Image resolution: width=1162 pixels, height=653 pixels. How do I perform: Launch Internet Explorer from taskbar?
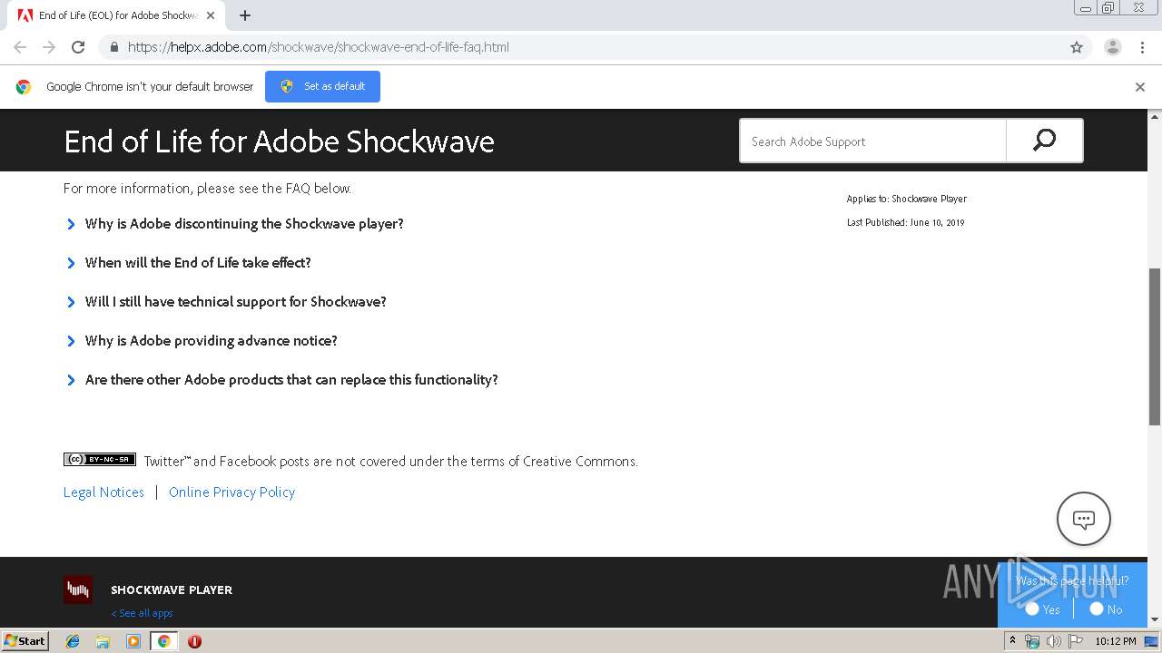73,641
